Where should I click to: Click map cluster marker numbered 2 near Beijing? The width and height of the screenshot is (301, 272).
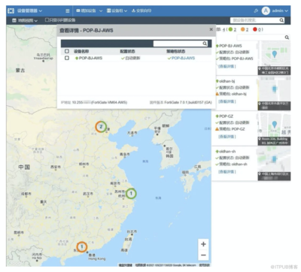click(101, 126)
